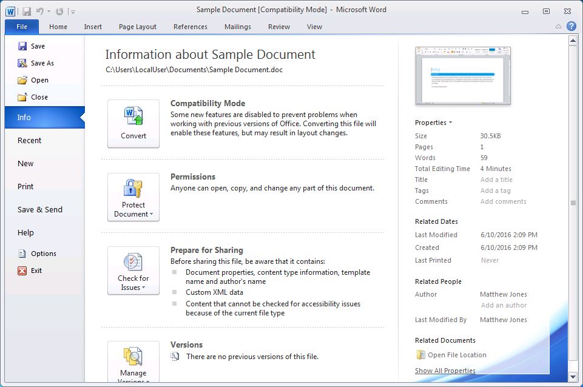Viewport: 583px width, 387px height.
Task: Open the Page Layout tab
Action: pyautogui.click(x=138, y=27)
